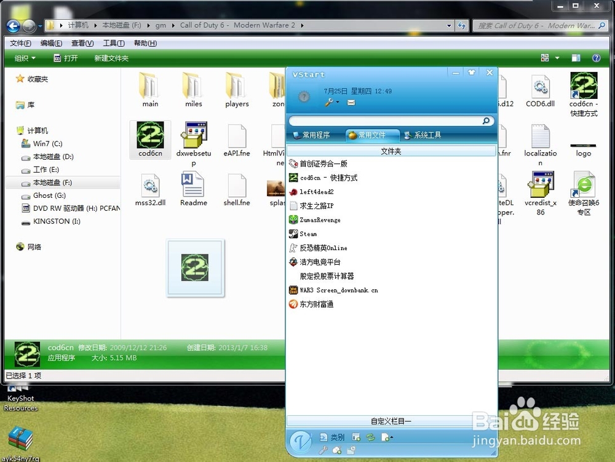Select 本地磁盘 (D:) in navigation pane
Screen dimensions: 615x462
point(48,156)
